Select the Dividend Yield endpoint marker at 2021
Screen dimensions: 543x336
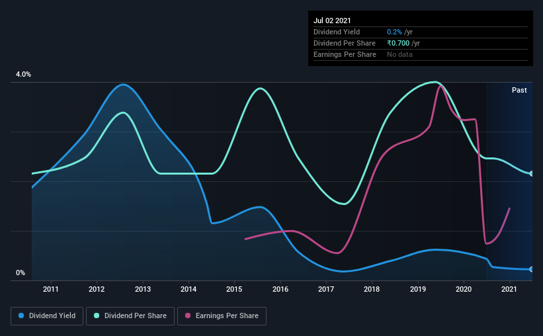click(x=532, y=269)
